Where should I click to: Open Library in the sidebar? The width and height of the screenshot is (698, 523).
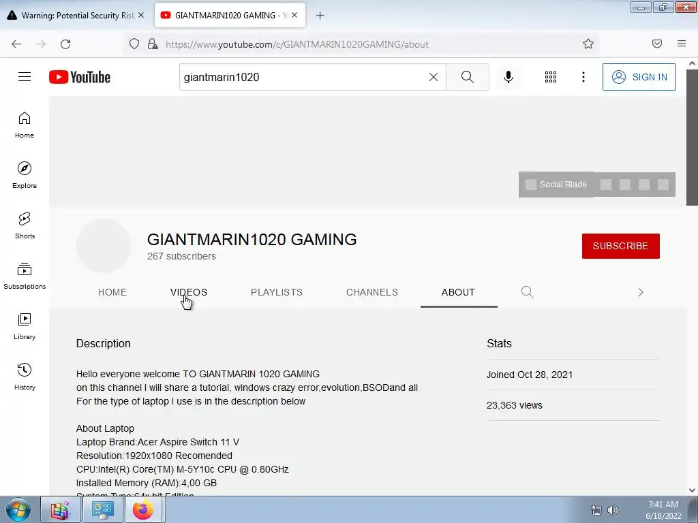click(25, 326)
